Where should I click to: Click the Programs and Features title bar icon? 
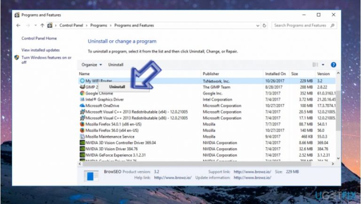pos(17,15)
